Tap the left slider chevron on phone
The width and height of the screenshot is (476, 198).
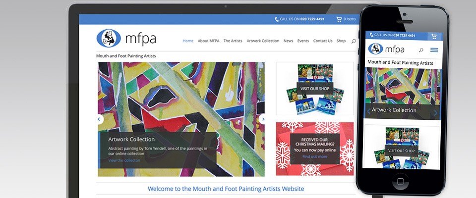(369, 111)
